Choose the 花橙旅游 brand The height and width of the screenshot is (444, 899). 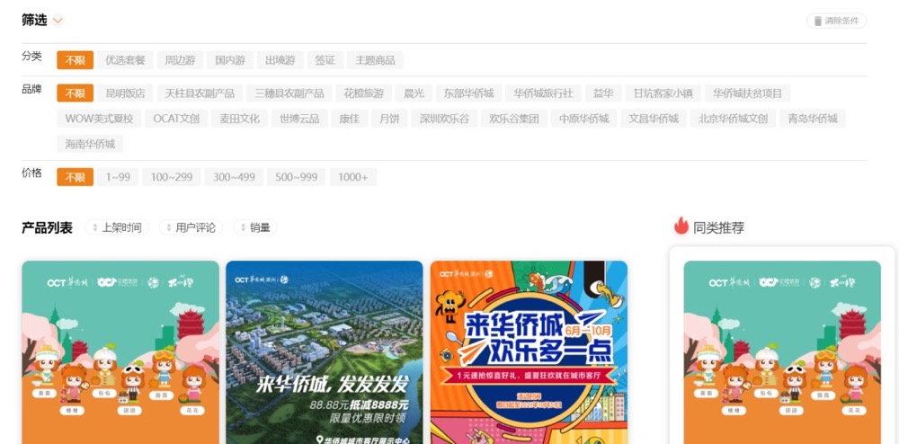[364, 93]
